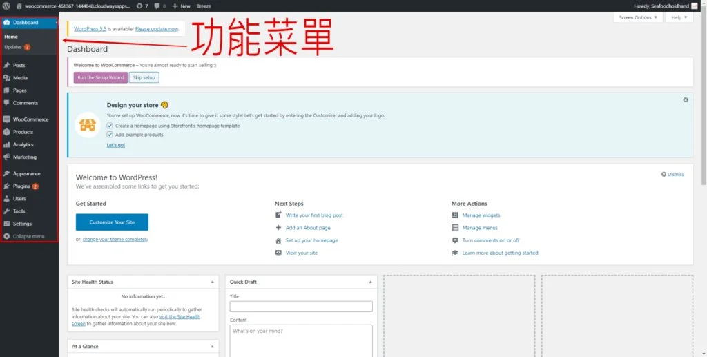This screenshot has height=357, width=707.
Task: Click the Media icon in sidebar
Action: click(x=7, y=78)
